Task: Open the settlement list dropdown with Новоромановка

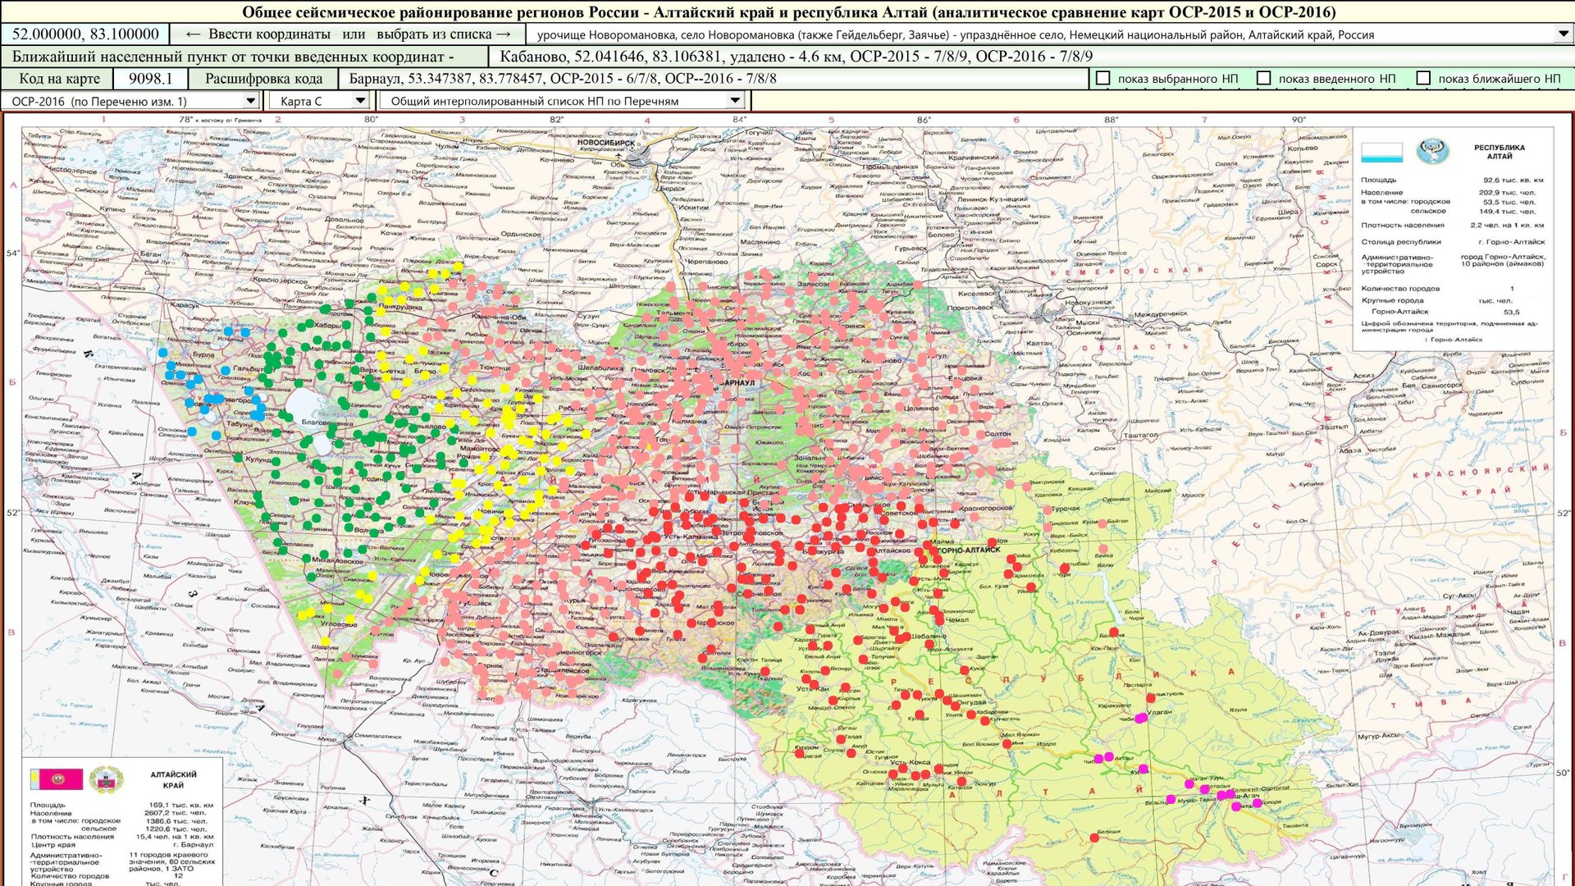Action: point(1563,34)
